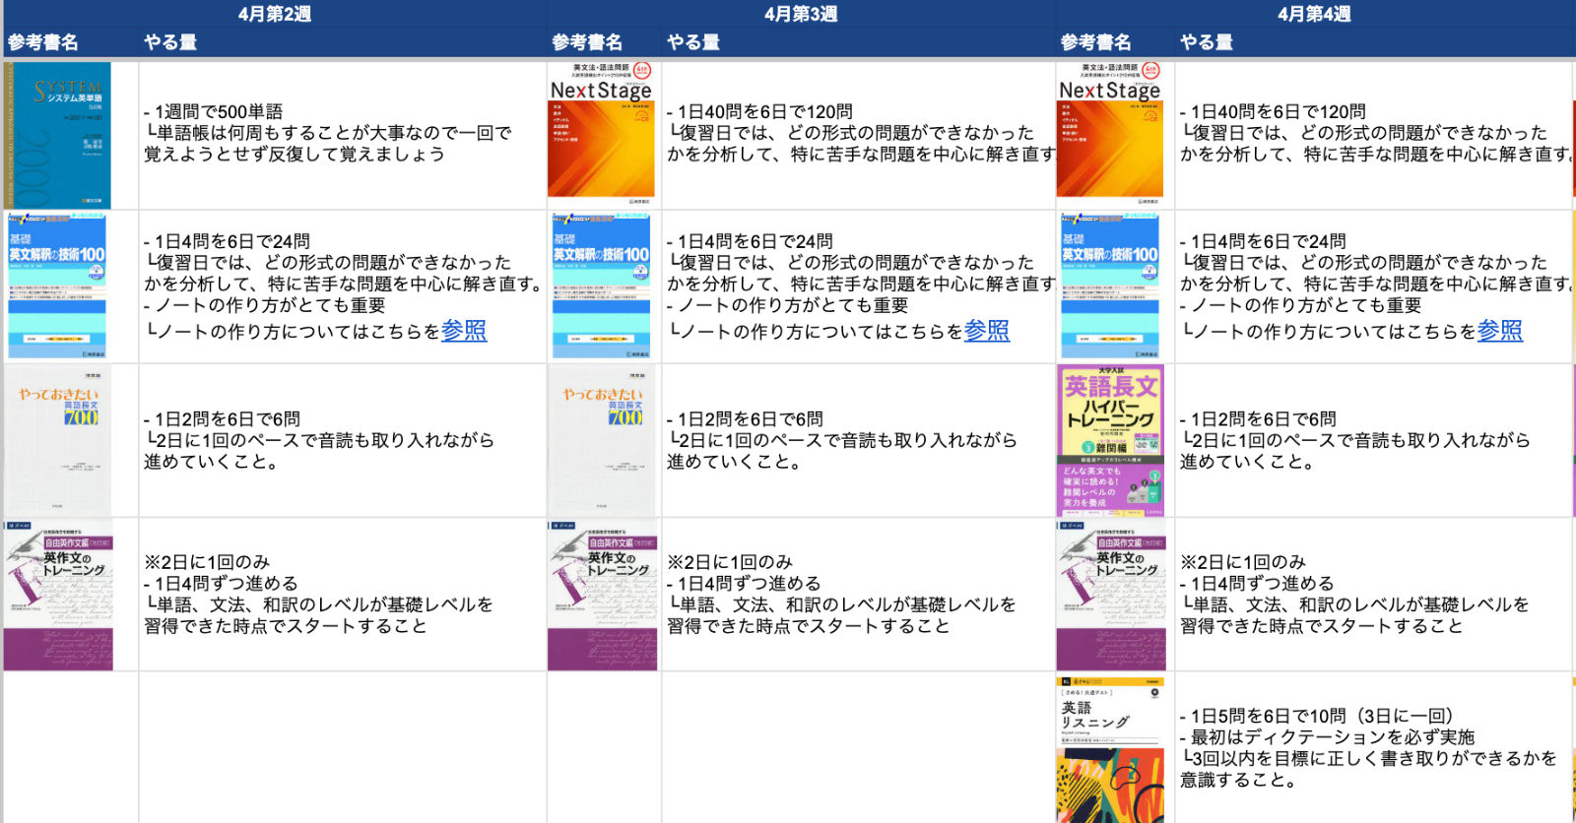Screen dimensions: 1576x823
Task: Select the cell mentioning ディクテーション
Action: pos(1373,748)
